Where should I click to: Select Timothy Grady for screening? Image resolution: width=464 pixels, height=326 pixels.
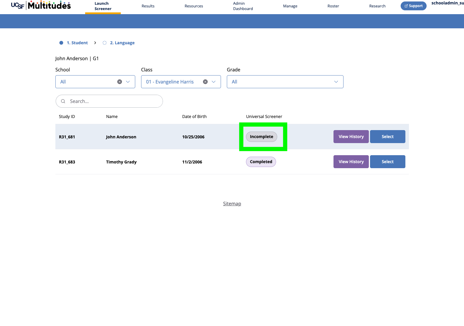point(387,162)
